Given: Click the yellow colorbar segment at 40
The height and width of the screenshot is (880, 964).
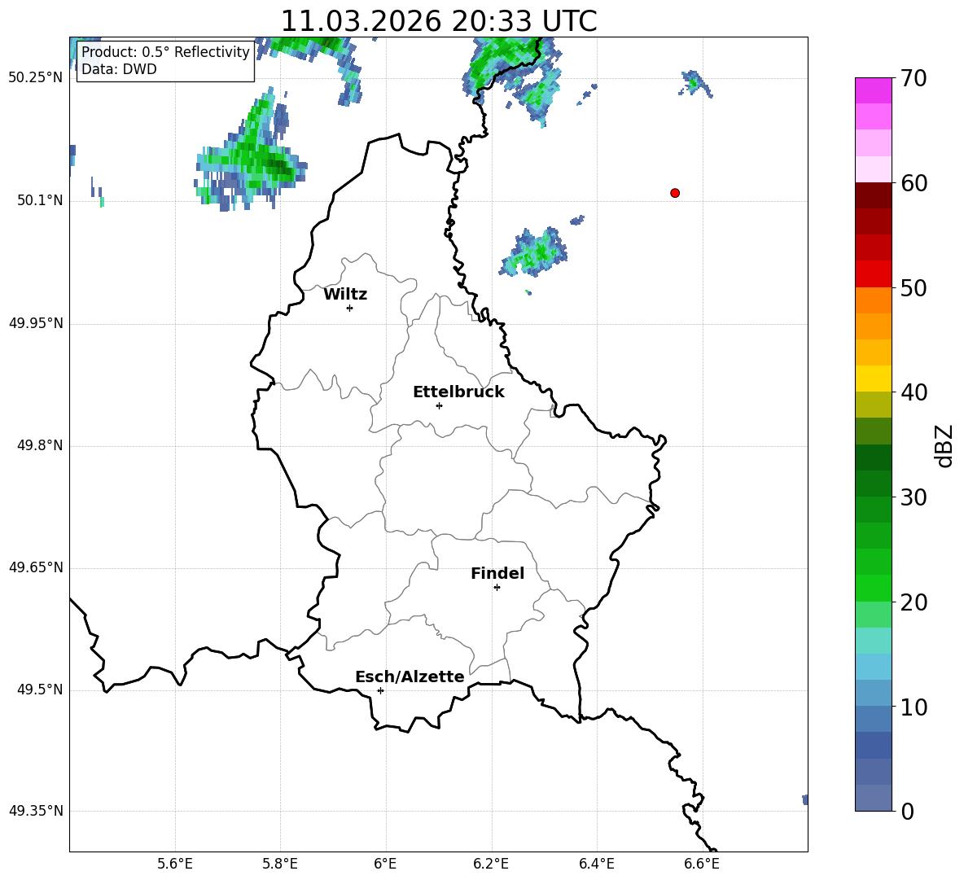Looking at the screenshot, I should [874, 379].
